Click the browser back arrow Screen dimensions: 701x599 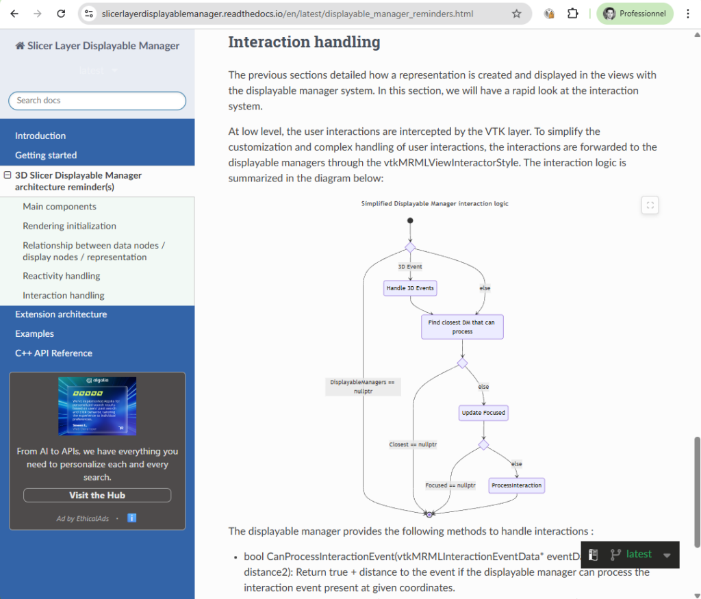(15, 14)
